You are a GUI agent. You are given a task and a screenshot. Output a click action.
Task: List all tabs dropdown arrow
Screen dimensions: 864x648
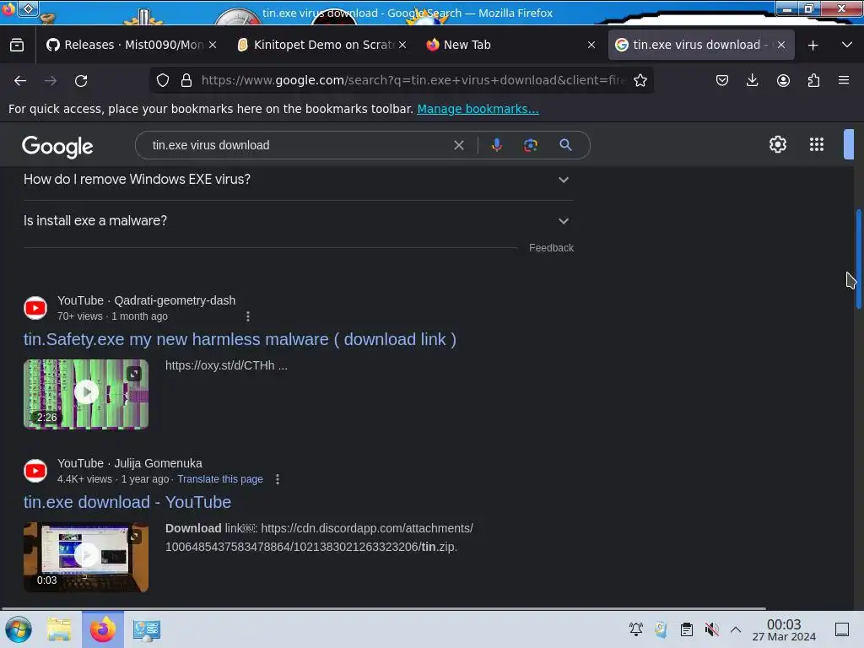[x=847, y=46]
